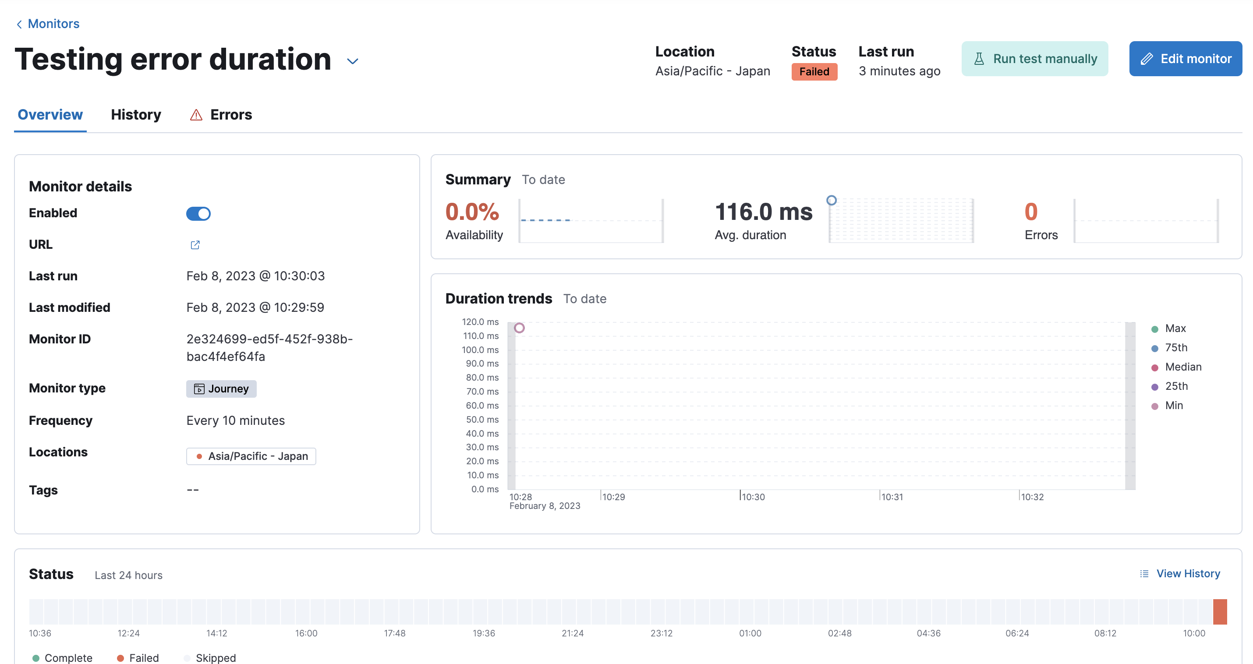This screenshot has height=664, width=1253.
Task: Toggle Median series in chart legend
Action: tap(1182, 367)
